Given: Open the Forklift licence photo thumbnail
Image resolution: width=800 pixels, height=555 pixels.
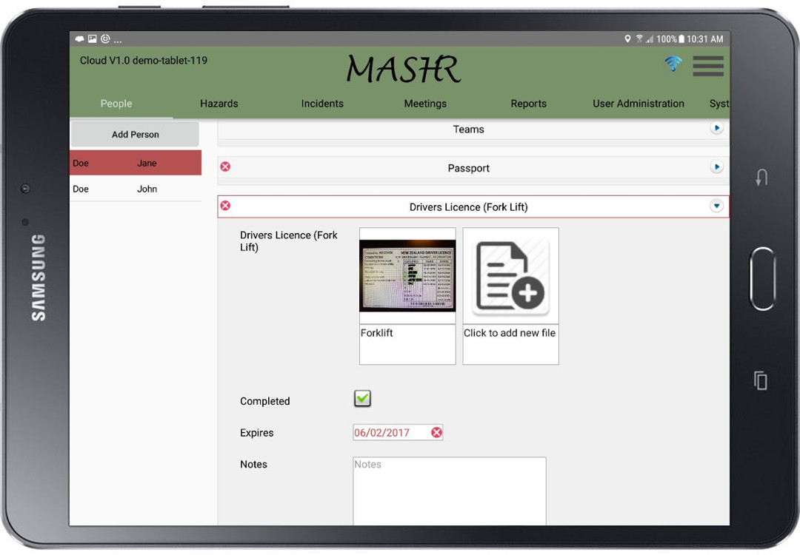Looking at the screenshot, I should (x=407, y=276).
